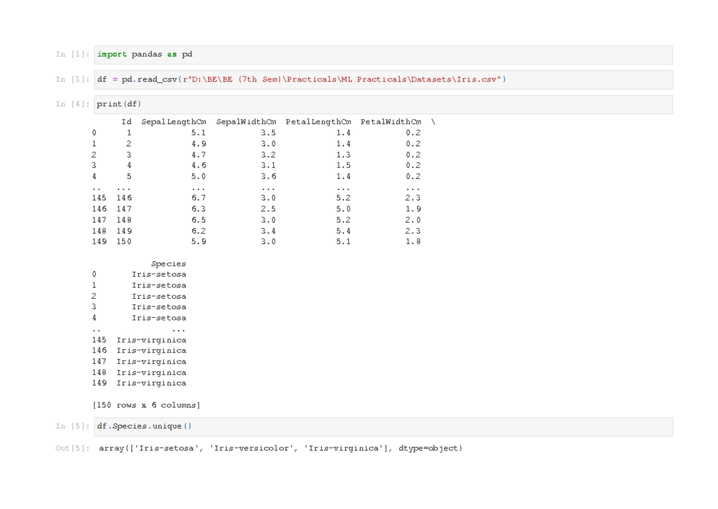The image size is (718, 509).
Task: Select the 'Species' column header
Action: pos(169,264)
